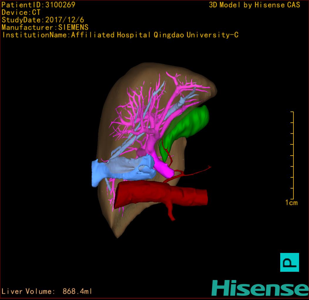This screenshot has height=300, width=309.
Task: Click the InstitutionName line of text
Action: pos(120,35)
